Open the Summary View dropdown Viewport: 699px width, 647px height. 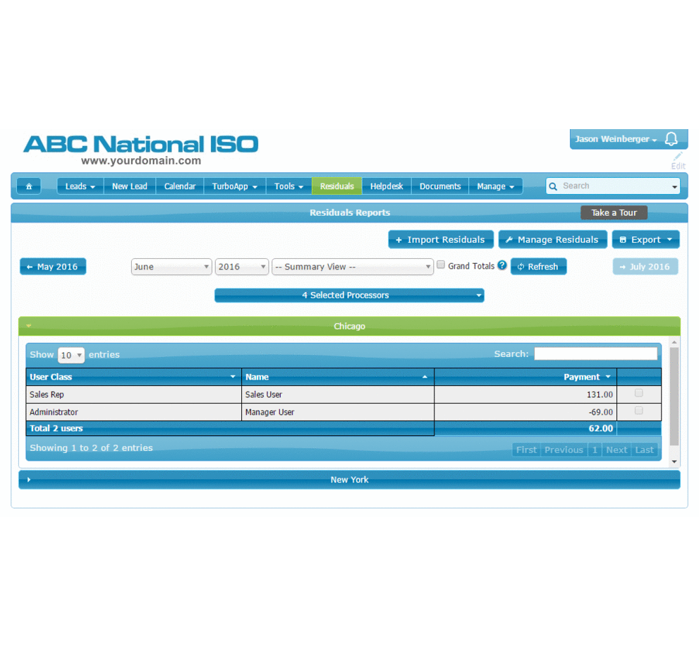tap(353, 267)
